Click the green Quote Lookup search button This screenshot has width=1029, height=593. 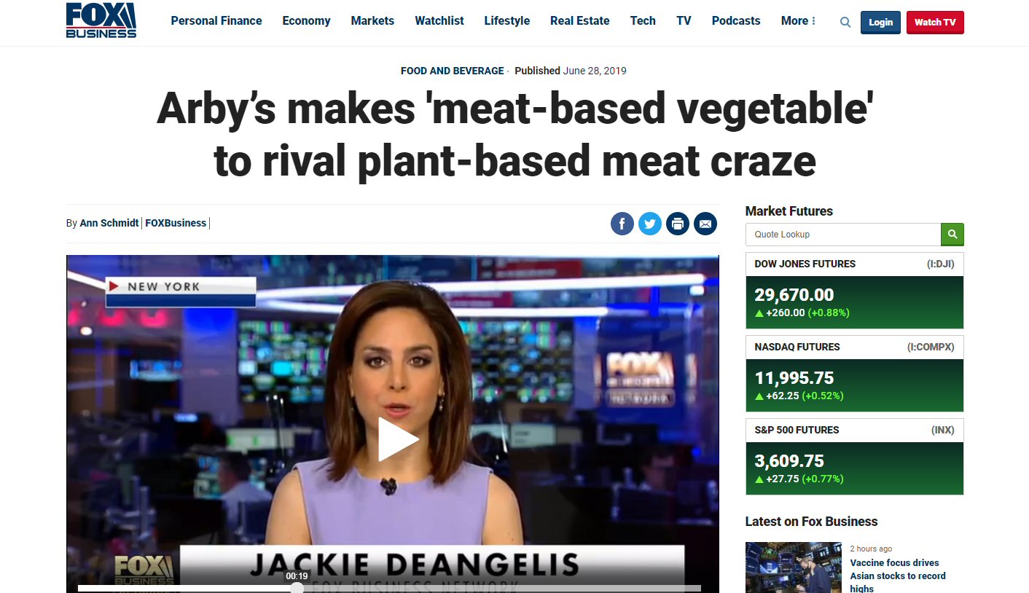pyautogui.click(x=952, y=235)
